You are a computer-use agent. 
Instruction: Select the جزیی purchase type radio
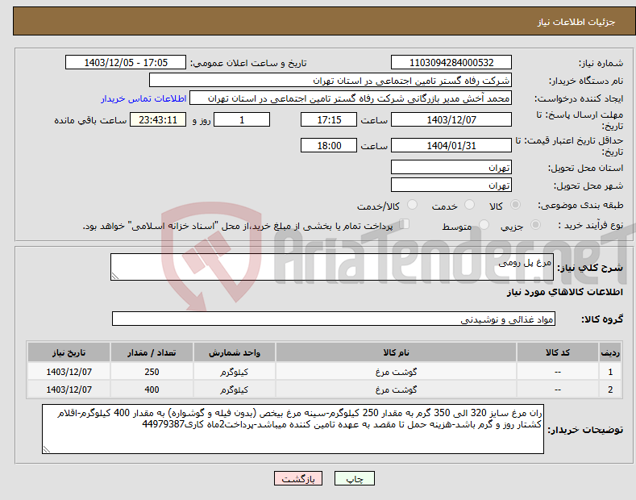point(535,225)
